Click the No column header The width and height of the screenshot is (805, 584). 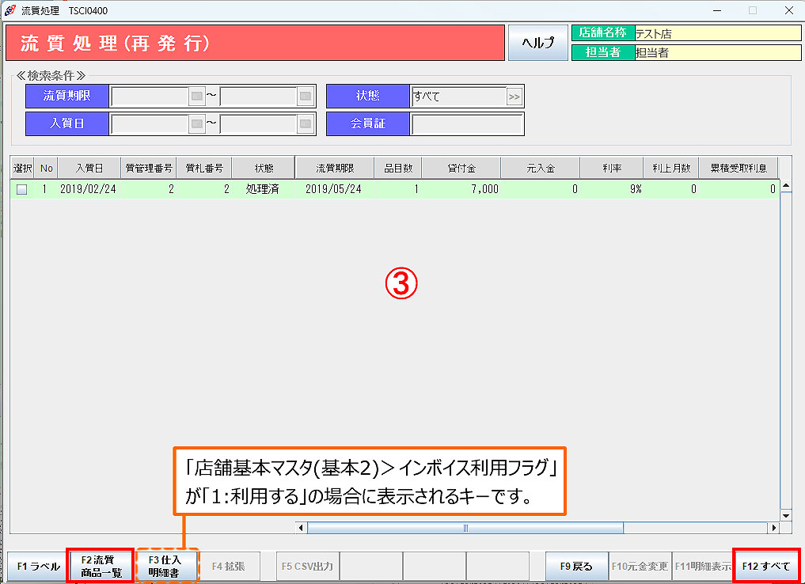click(x=46, y=168)
